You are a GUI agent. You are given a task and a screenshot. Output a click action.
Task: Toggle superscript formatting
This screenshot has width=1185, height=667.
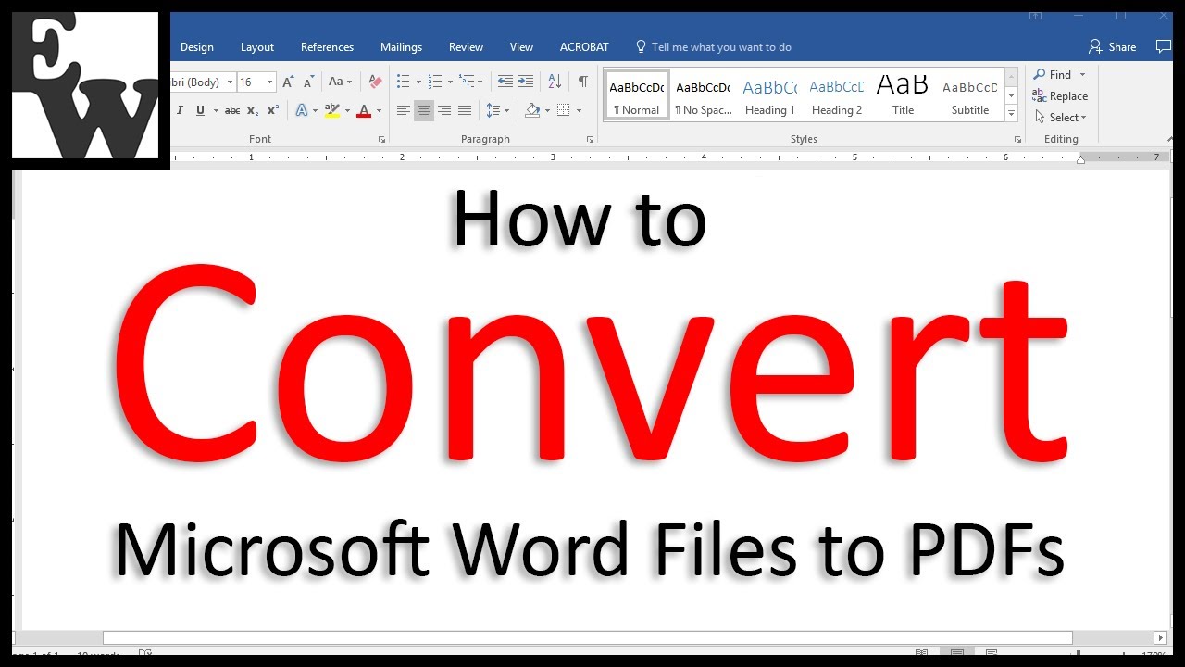coord(273,110)
